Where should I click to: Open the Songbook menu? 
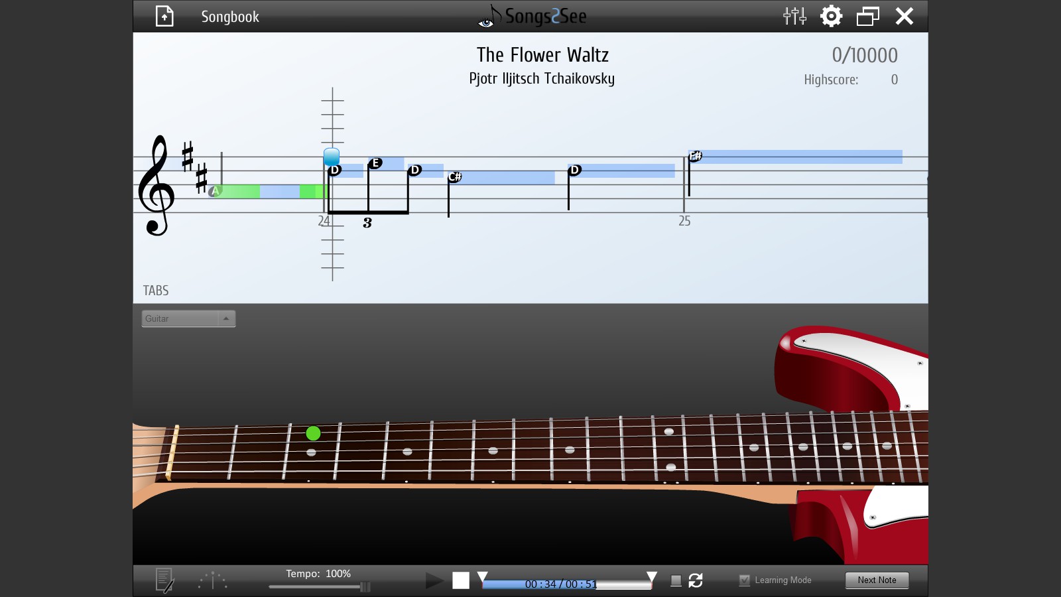(x=230, y=17)
